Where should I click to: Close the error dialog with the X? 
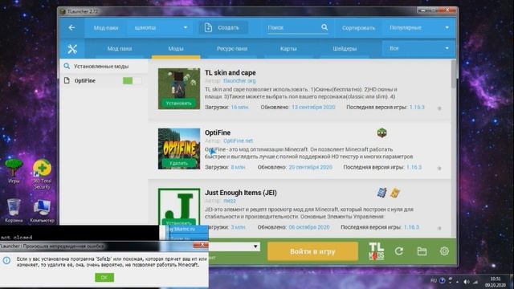202,245
